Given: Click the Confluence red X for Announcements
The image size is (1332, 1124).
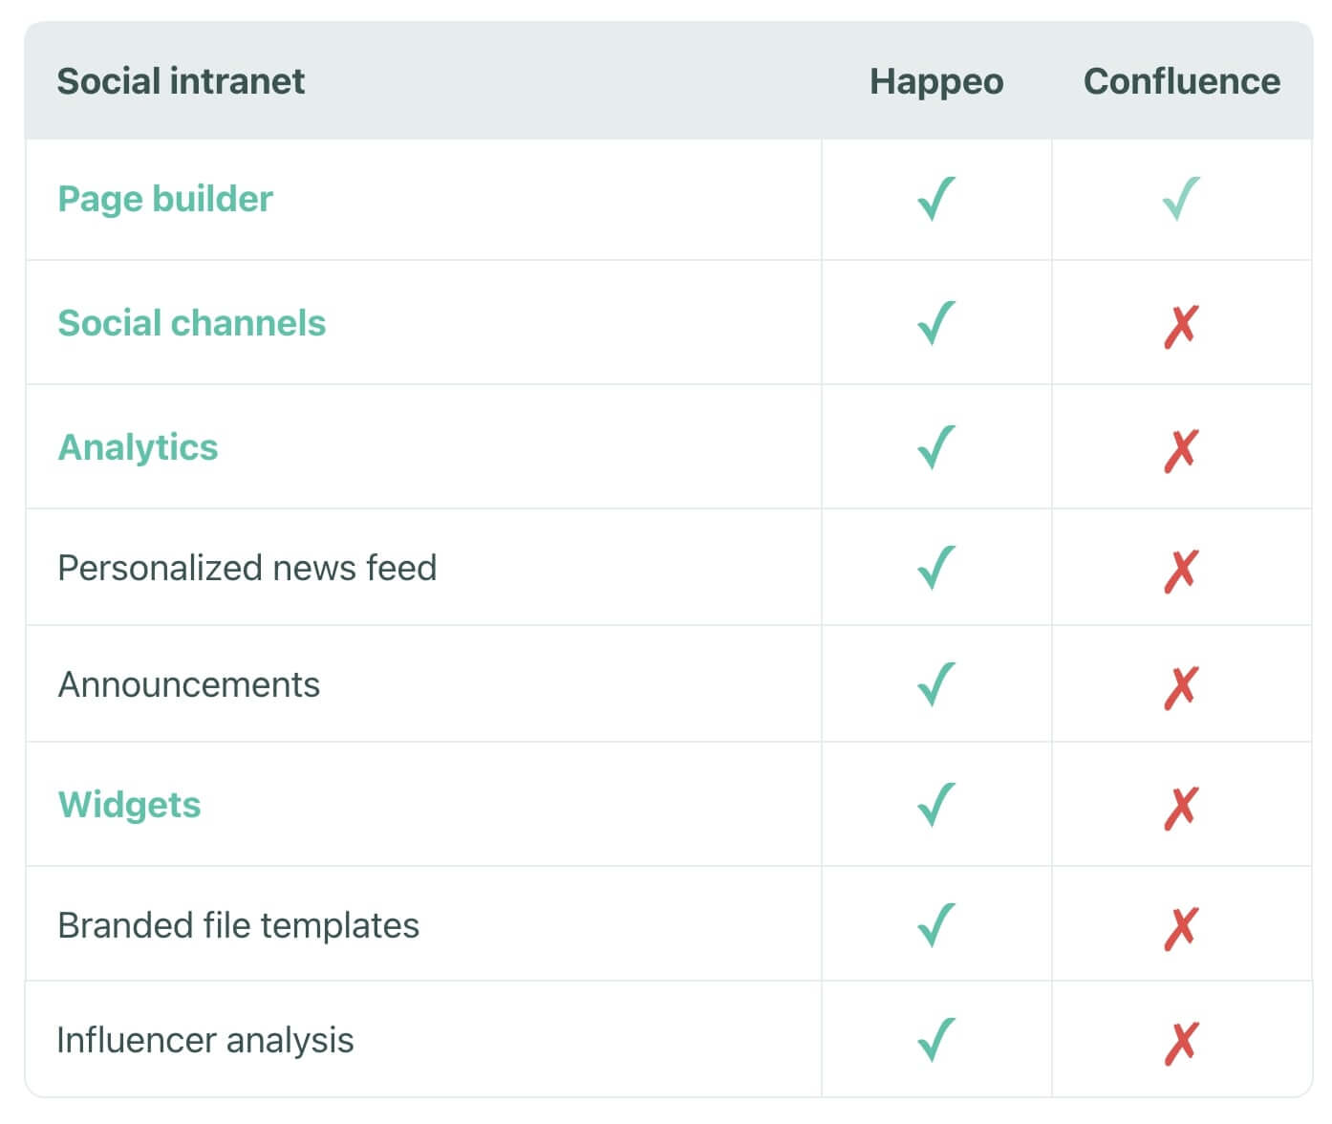Looking at the screenshot, I should pyautogui.click(x=1181, y=687).
